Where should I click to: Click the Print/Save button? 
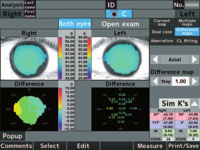tap(183, 146)
